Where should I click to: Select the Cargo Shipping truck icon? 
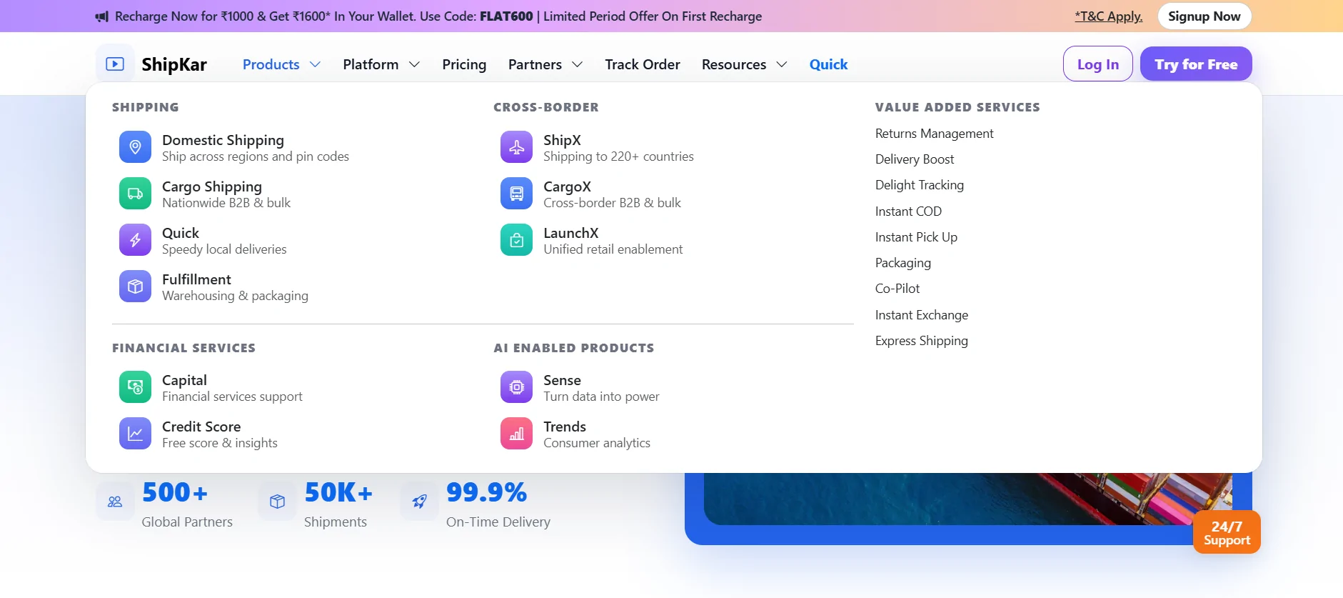click(x=135, y=194)
